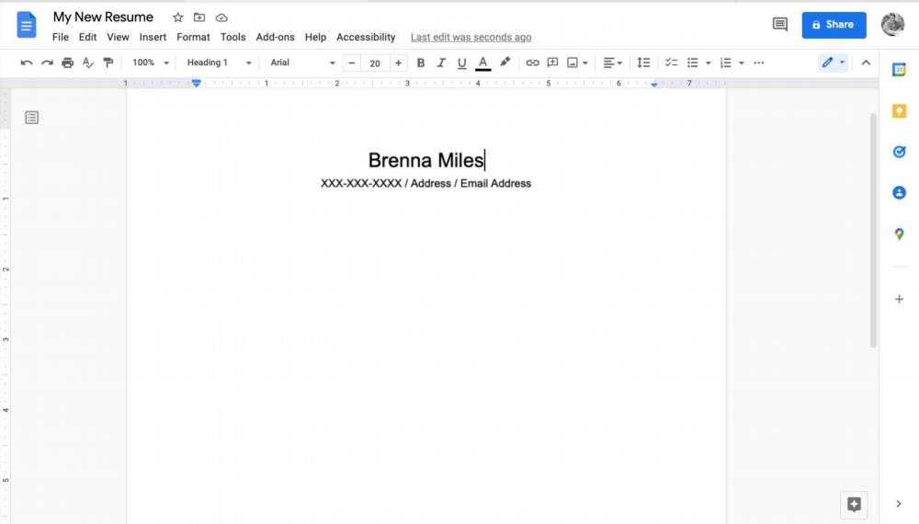919x524 pixels.
Task: Open the Insert menu
Action: (x=153, y=38)
